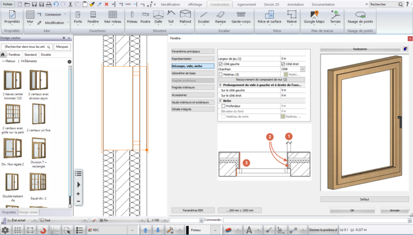Viewport: 413px width, 235px height.
Task: Open the Pièce et surface tool
Action: tap(269, 17)
